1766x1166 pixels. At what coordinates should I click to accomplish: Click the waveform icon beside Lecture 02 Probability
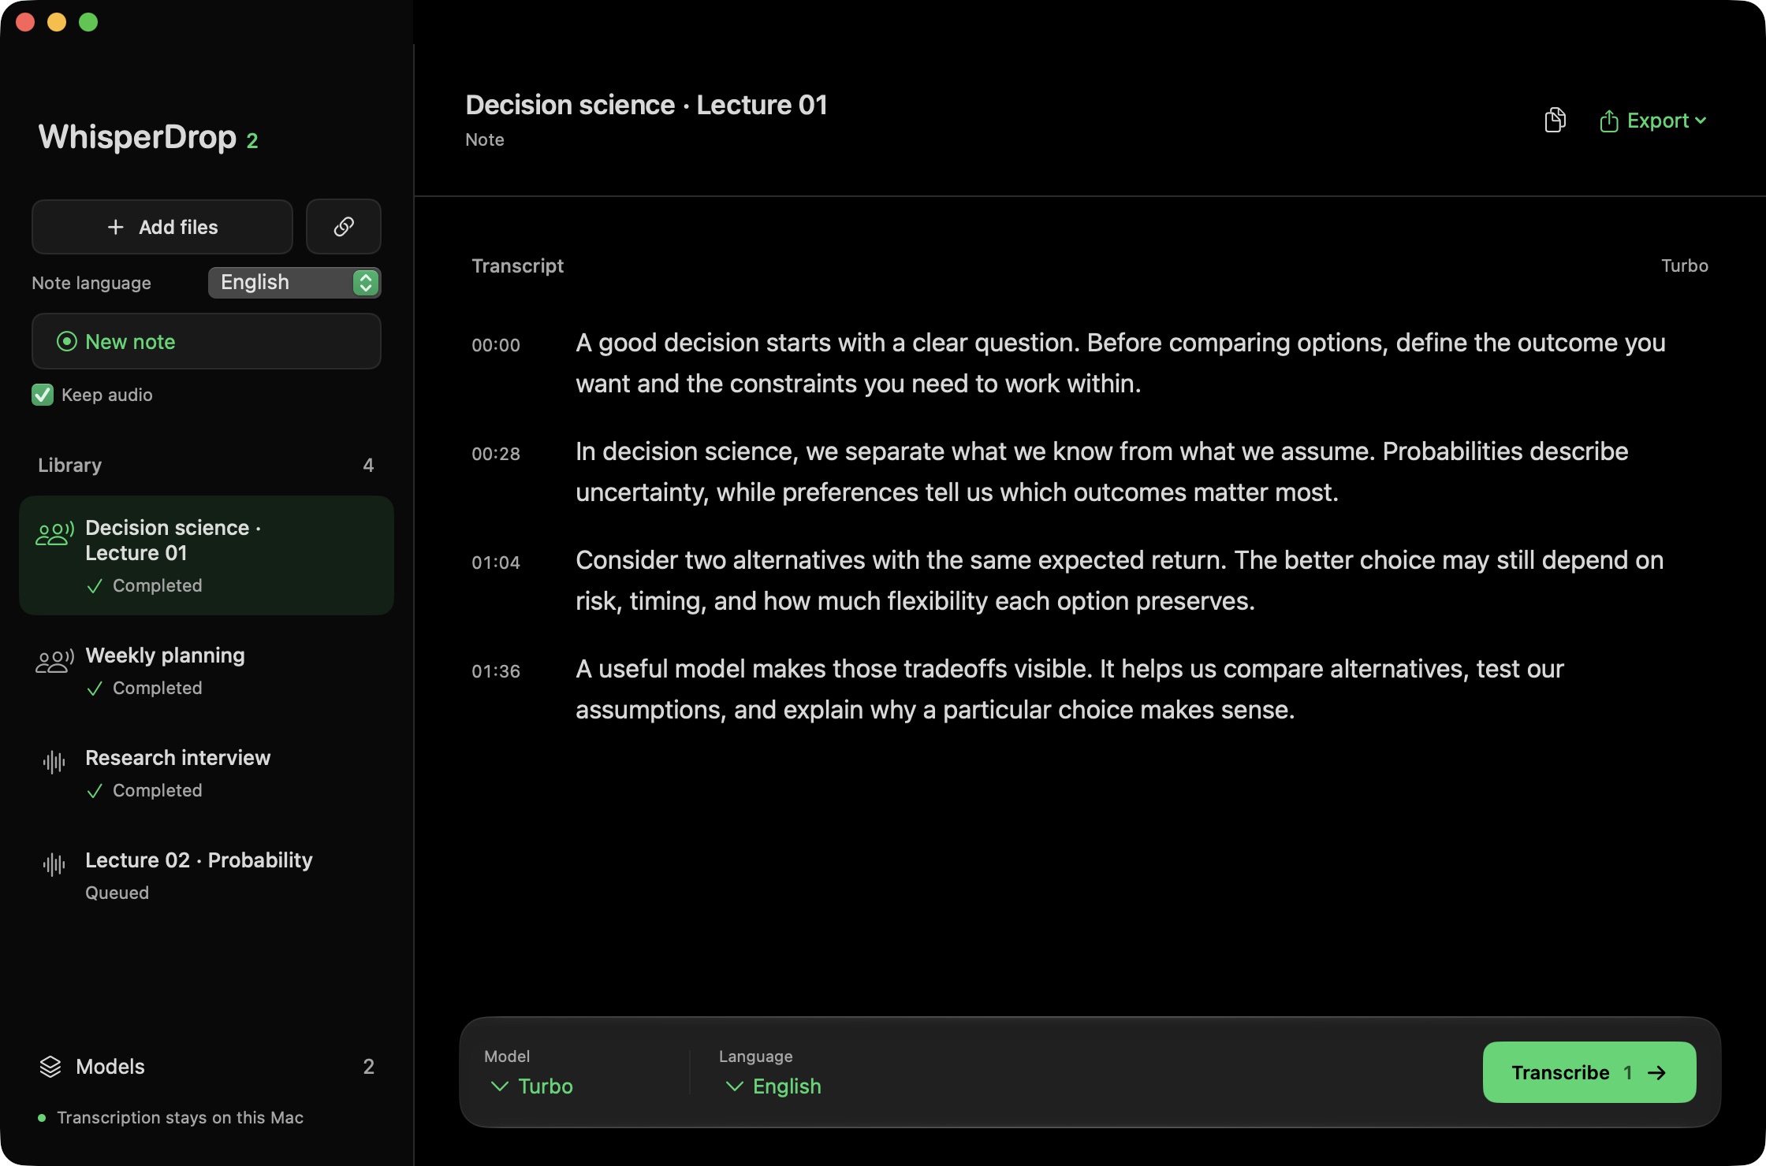click(54, 864)
